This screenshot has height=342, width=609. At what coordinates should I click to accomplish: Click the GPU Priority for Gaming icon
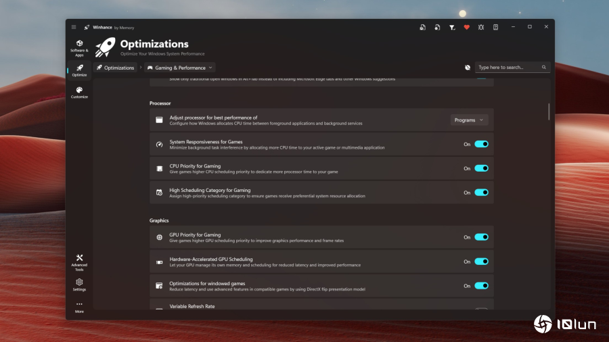coord(159,237)
